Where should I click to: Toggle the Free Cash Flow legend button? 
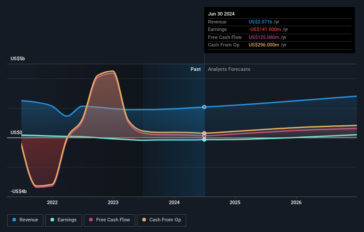(110, 220)
